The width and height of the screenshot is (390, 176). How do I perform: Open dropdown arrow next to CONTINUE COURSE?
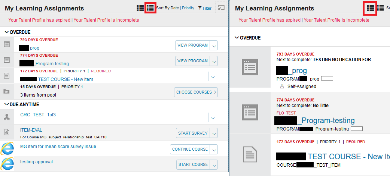coord(214,149)
